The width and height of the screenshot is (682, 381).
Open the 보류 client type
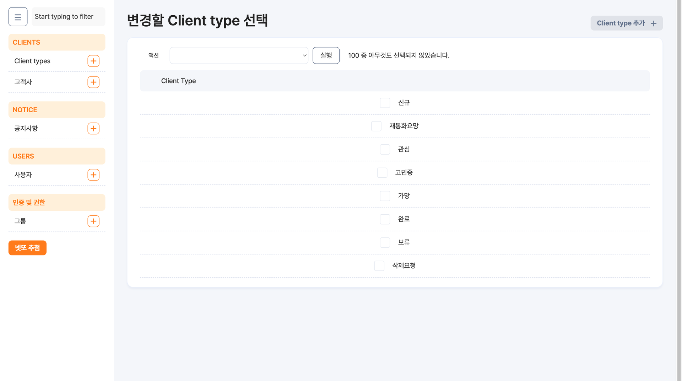pos(404,242)
